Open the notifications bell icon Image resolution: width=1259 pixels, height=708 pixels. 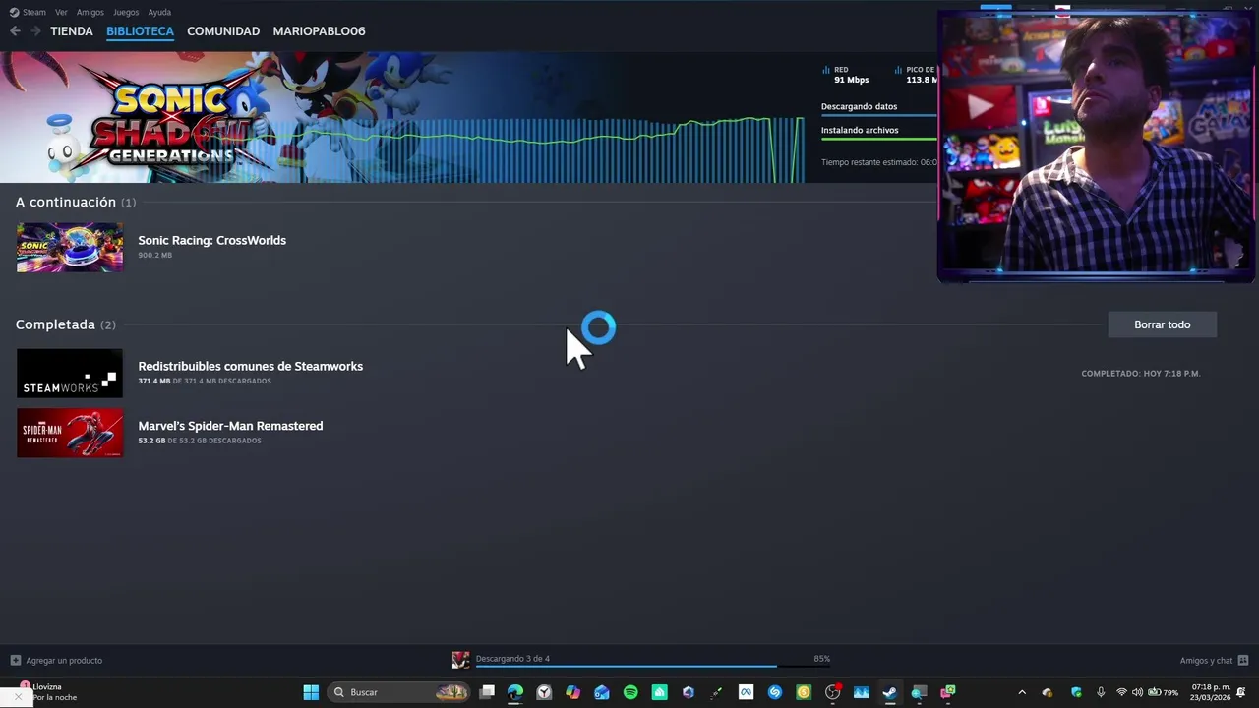coord(1242,692)
